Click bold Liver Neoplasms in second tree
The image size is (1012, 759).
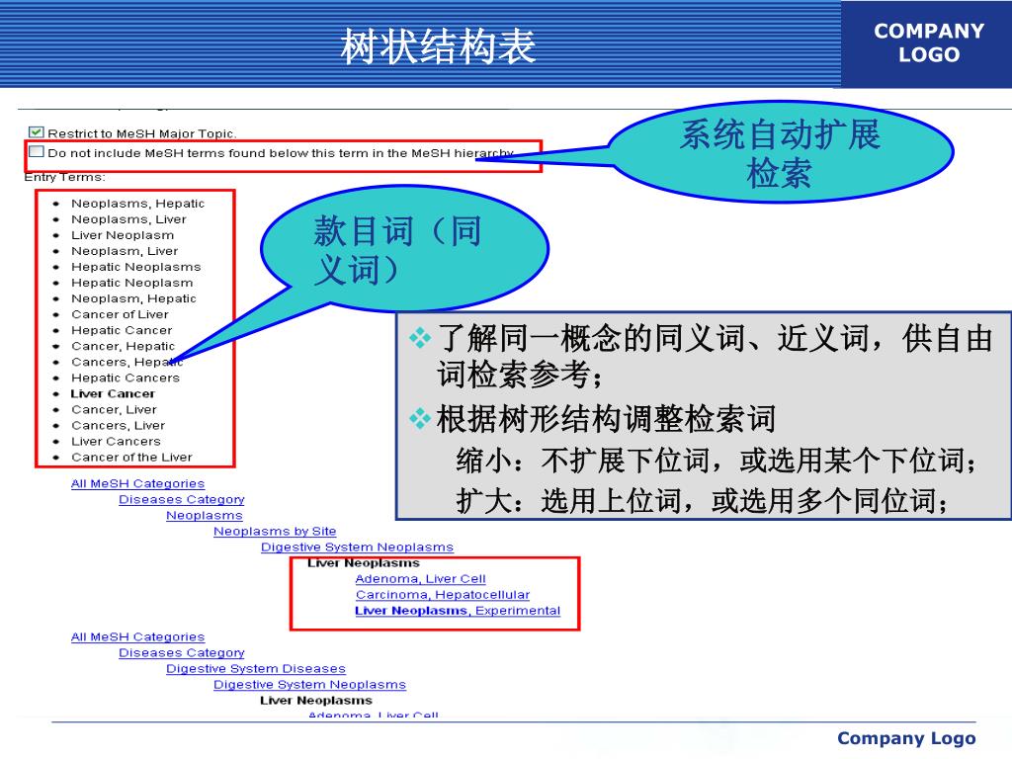[315, 701]
